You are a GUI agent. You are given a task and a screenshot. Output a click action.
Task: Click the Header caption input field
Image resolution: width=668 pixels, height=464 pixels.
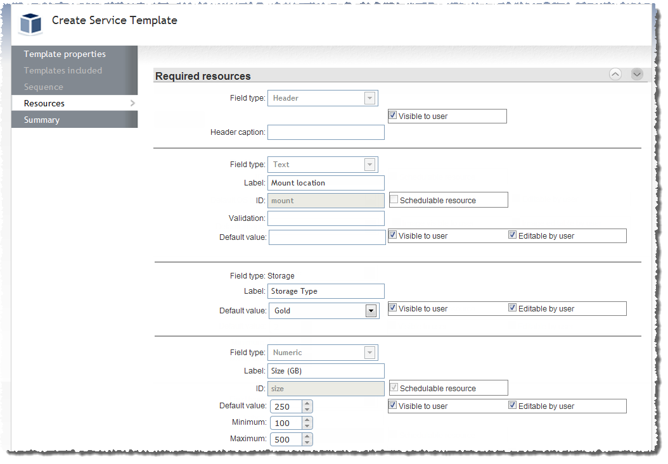point(326,132)
